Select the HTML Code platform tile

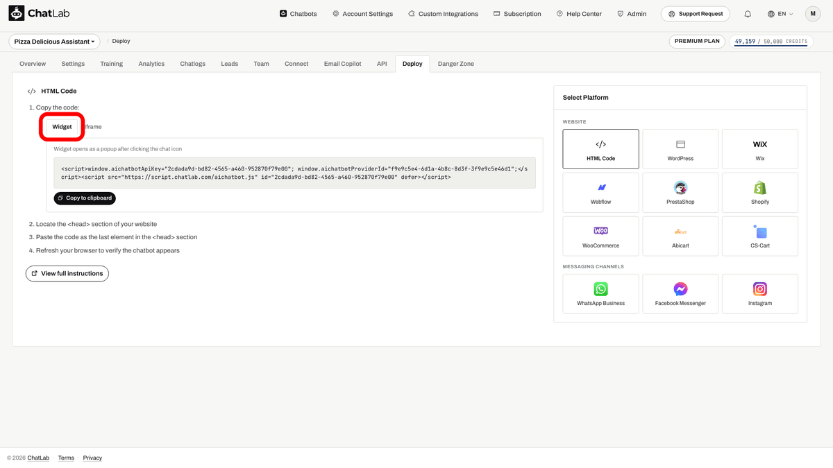coord(600,149)
